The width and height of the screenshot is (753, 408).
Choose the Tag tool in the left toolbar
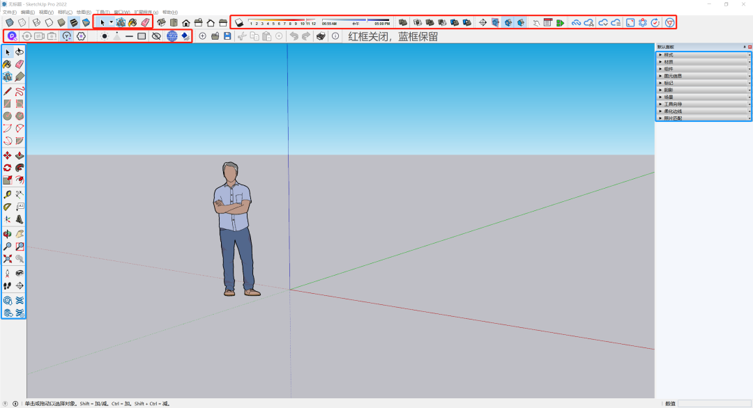[x=20, y=77]
